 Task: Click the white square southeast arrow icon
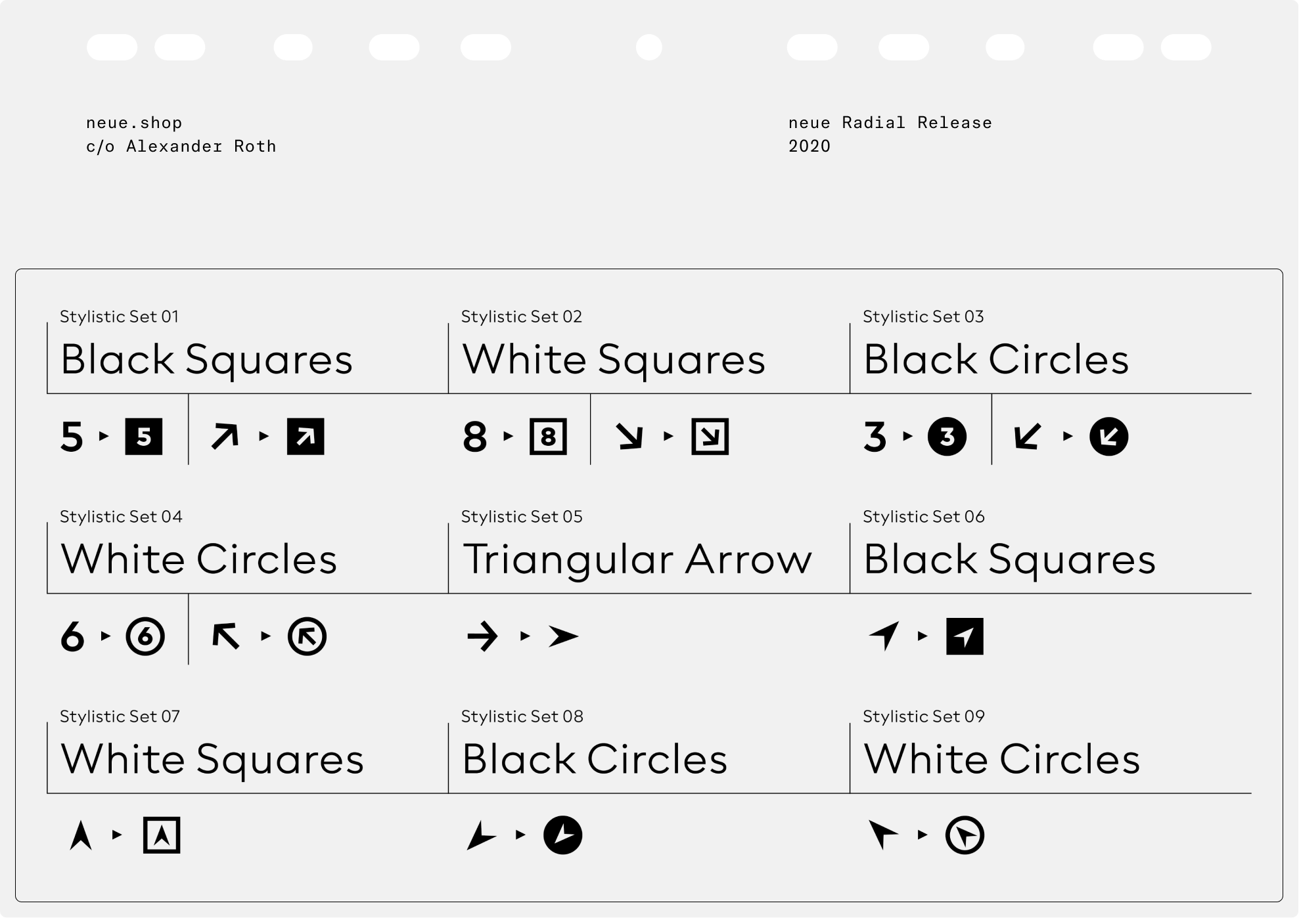(710, 437)
